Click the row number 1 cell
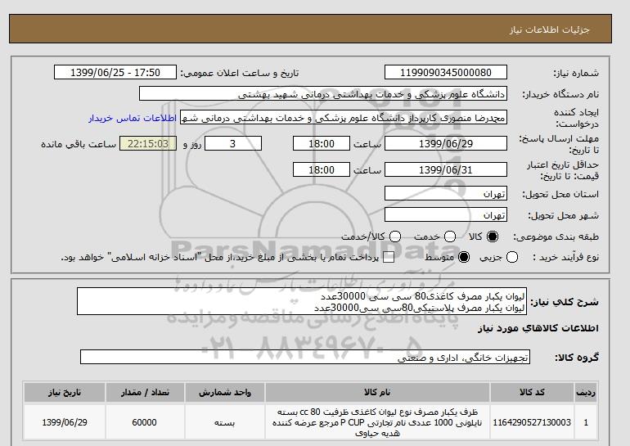This screenshot has height=446, width=630. [x=585, y=423]
